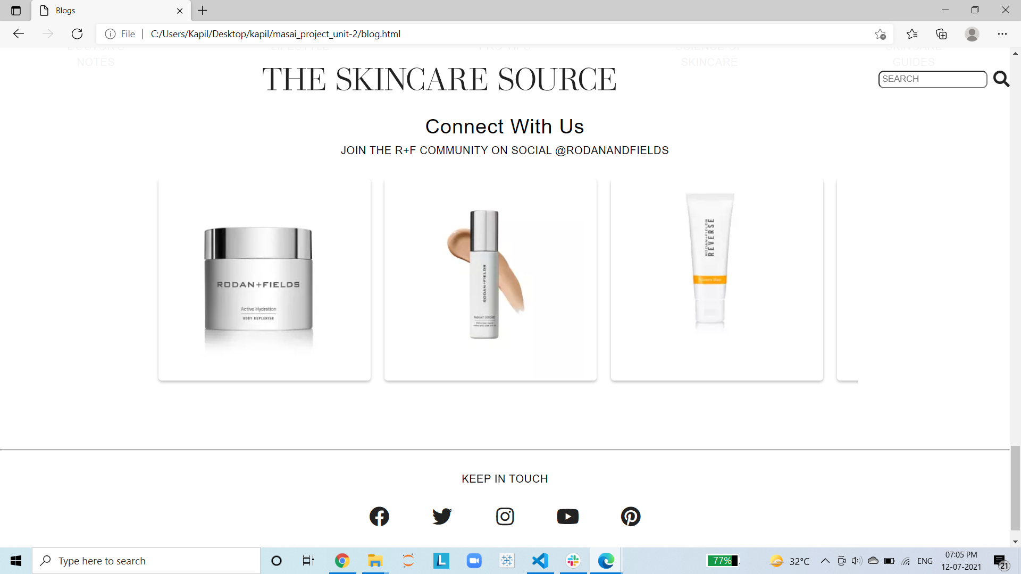Open Visual Studio Code from taskbar

tap(540, 561)
